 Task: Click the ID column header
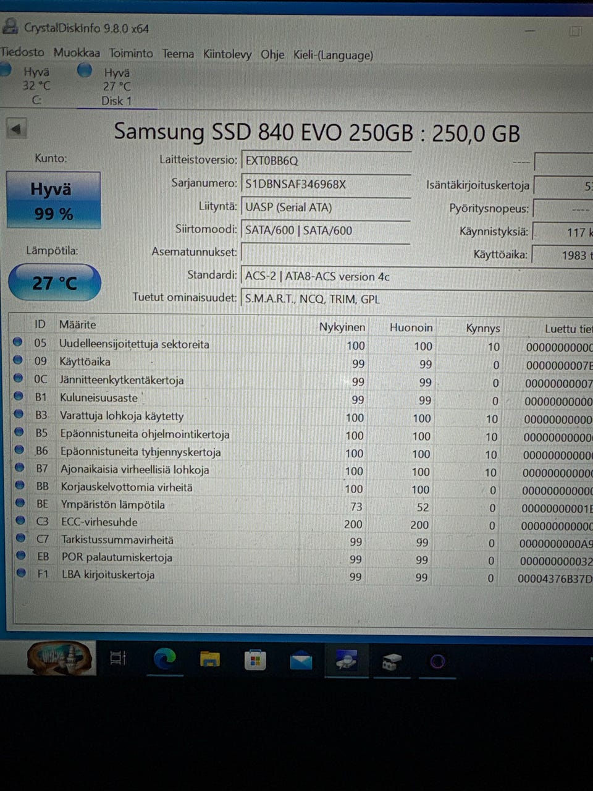pos(40,324)
